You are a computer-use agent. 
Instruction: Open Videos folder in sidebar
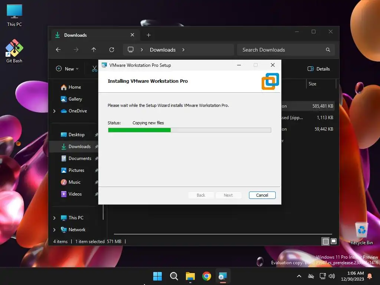point(75,194)
